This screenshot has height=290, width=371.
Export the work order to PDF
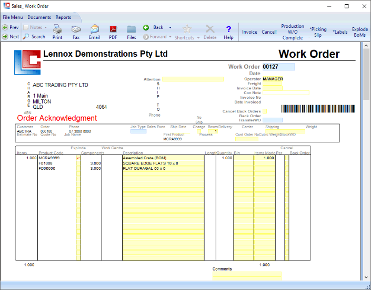coord(113,29)
